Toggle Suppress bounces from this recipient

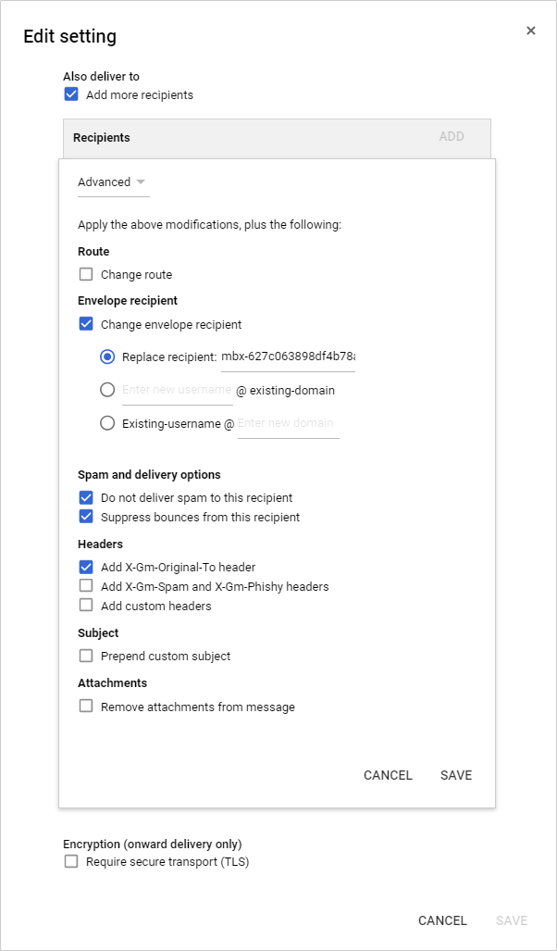[x=86, y=517]
